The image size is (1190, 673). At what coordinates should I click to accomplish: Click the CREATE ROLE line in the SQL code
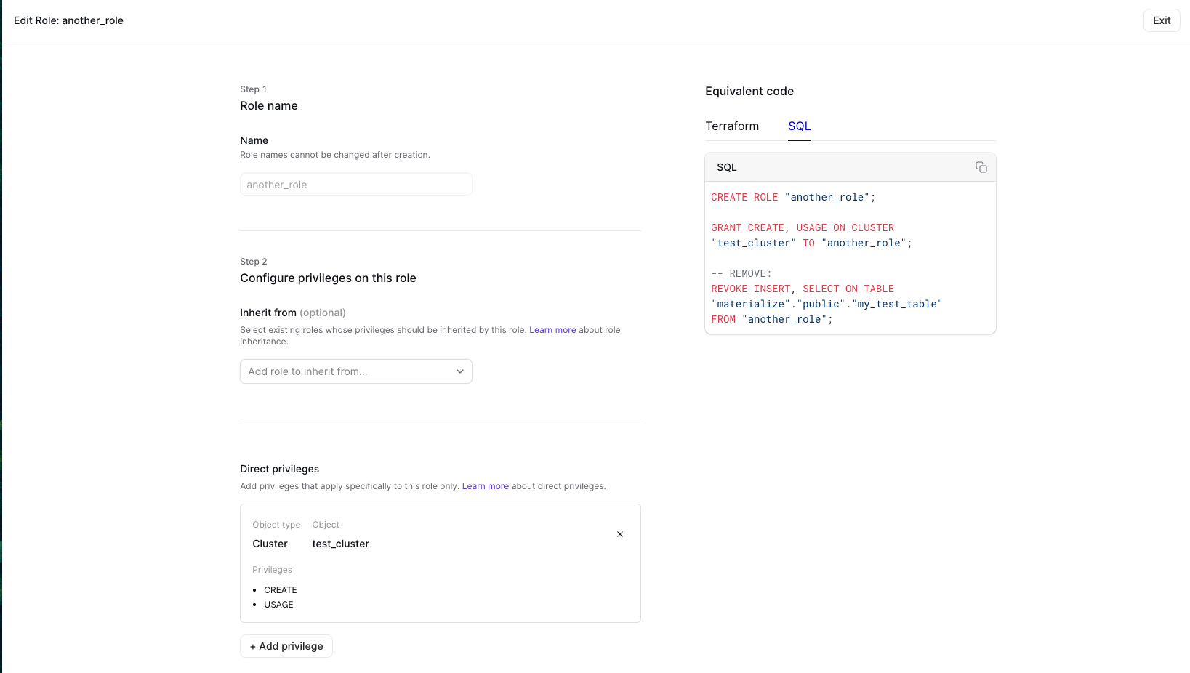point(792,198)
